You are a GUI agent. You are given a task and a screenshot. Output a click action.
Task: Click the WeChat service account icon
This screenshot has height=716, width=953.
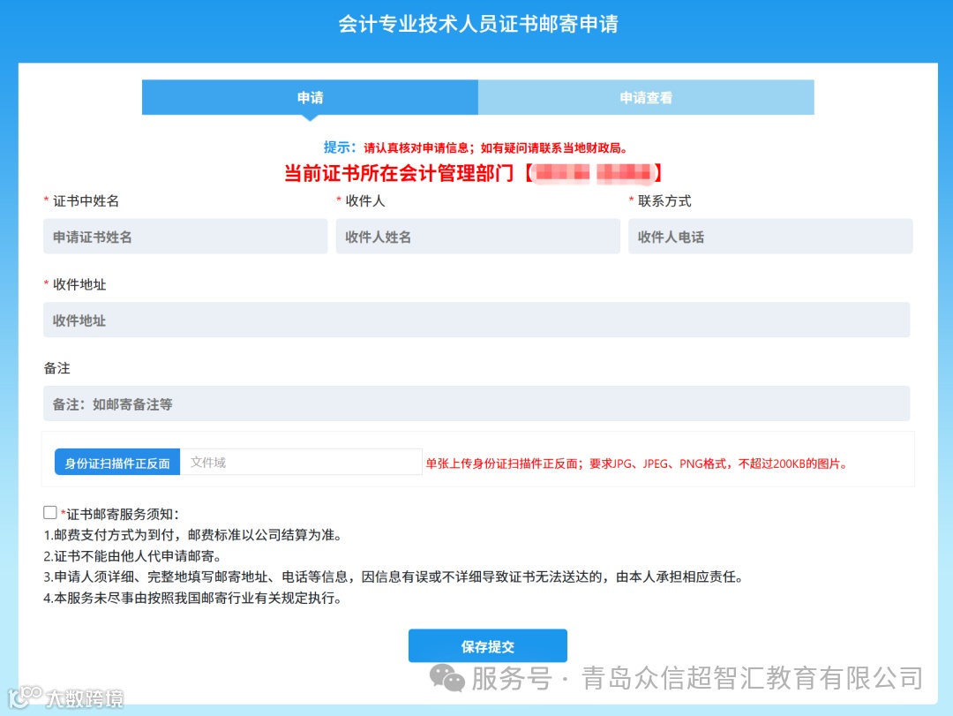click(445, 679)
